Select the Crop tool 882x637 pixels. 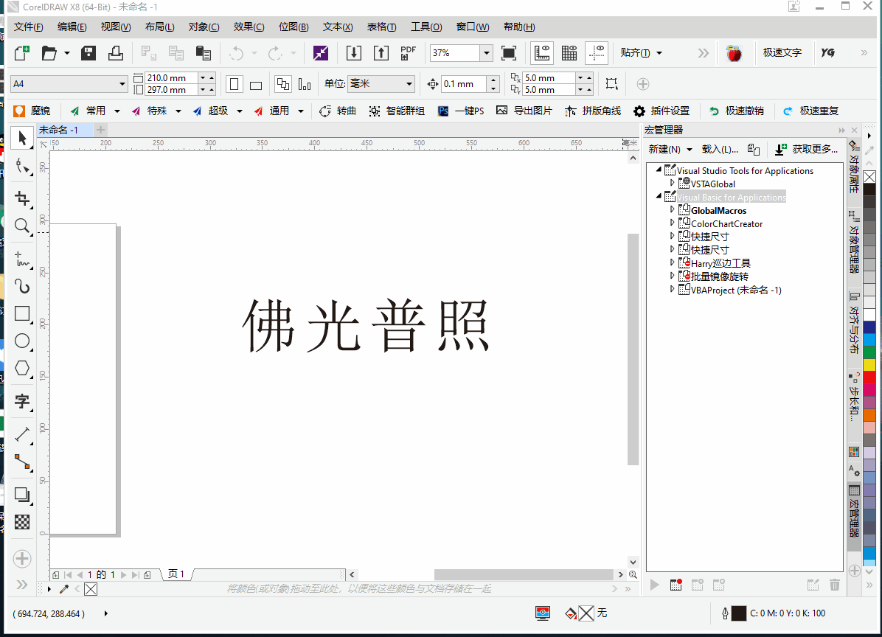pyautogui.click(x=22, y=198)
